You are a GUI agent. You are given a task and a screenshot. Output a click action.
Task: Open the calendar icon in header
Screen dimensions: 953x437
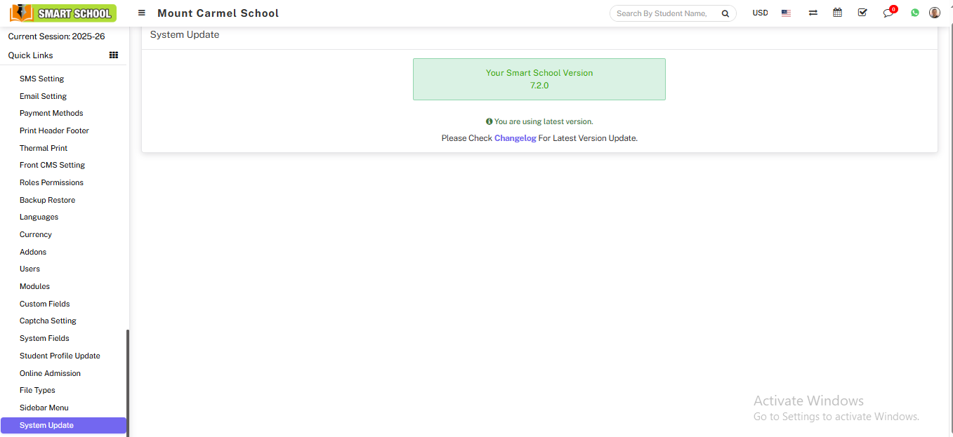pos(837,13)
